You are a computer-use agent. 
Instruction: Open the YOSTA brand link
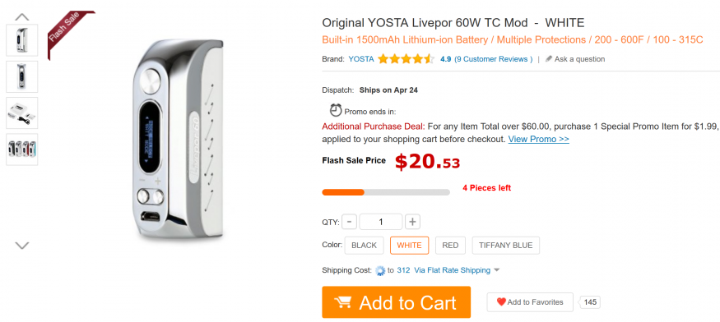[x=361, y=58]
